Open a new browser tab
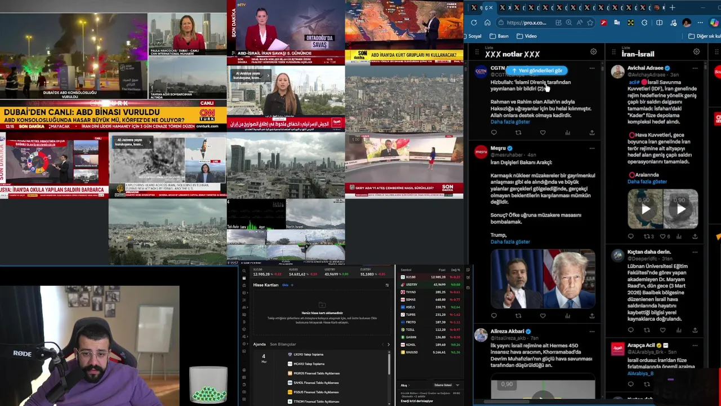This screenshot has width=721, height=406. (x=672, y=8)
